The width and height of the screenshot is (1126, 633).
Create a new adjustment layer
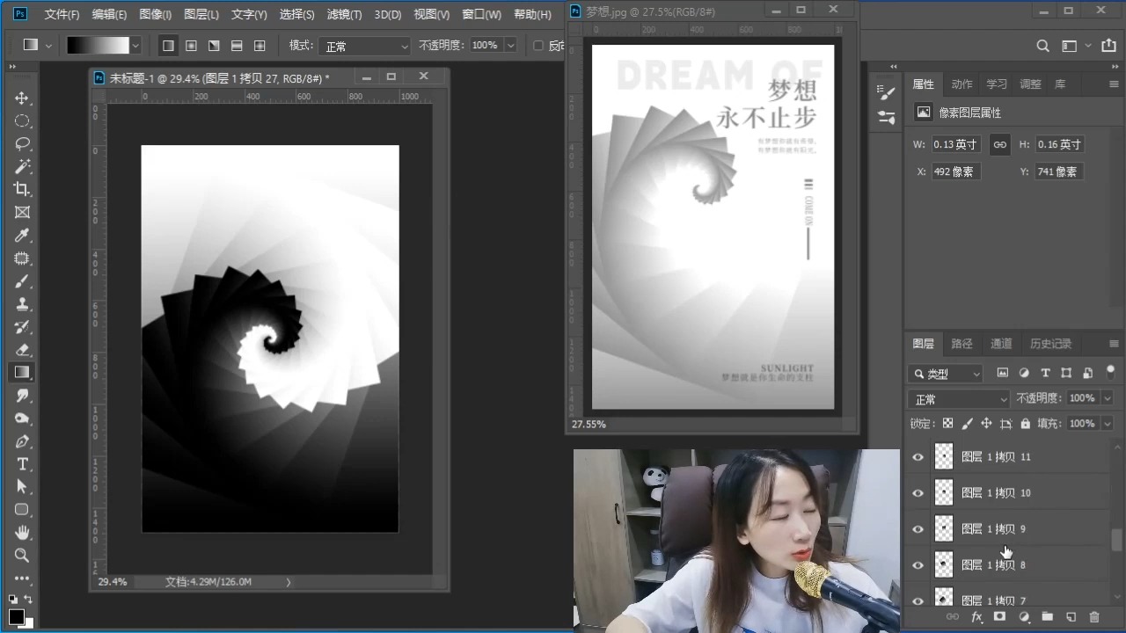click(x=1023, y=617)
